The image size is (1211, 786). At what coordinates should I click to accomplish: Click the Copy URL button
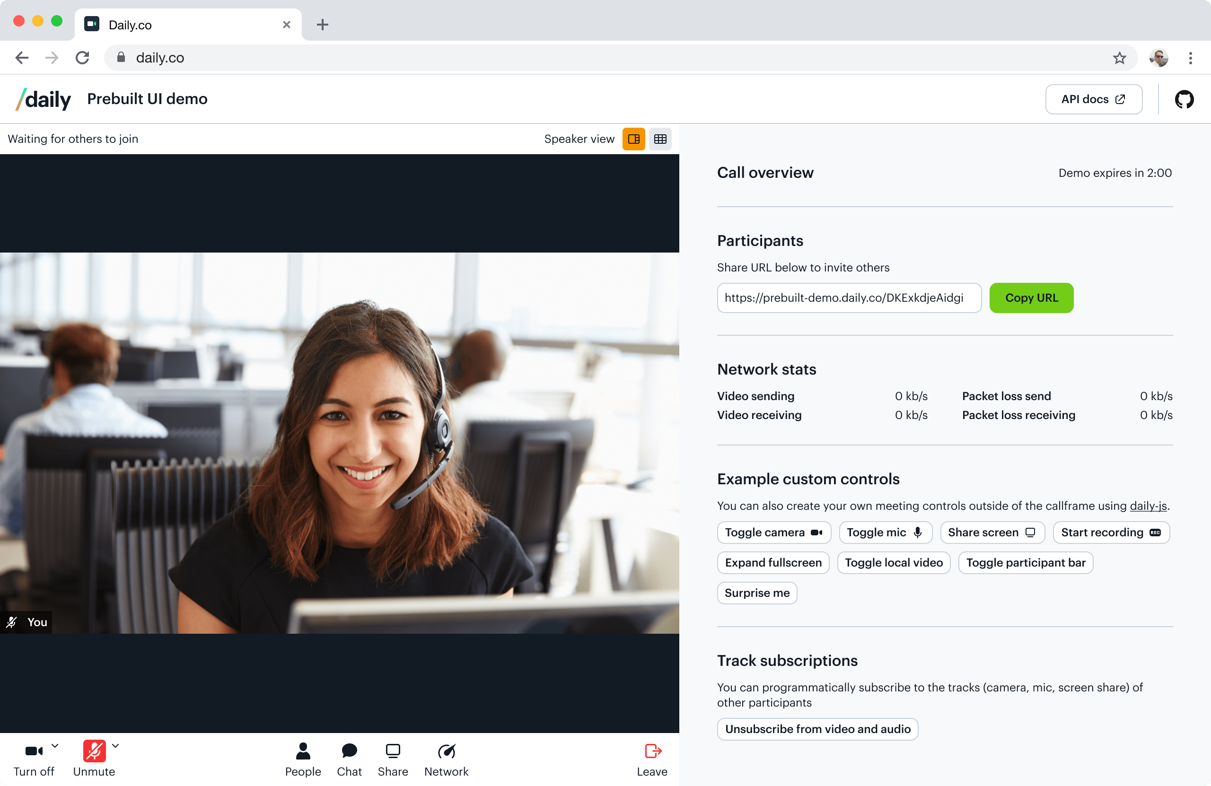1031,297
